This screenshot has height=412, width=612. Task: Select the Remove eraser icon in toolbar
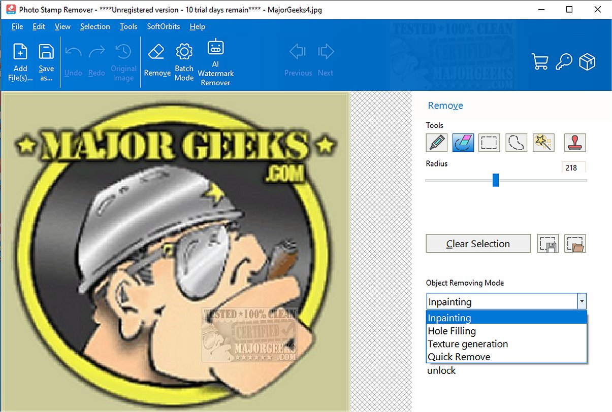(x=157, y=52)
